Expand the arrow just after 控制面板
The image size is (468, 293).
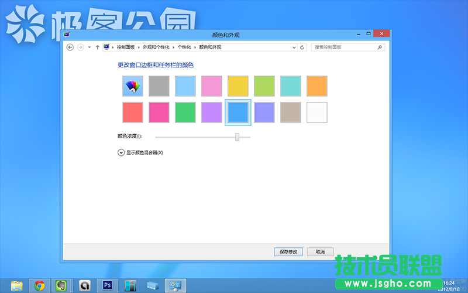[139, 47]
